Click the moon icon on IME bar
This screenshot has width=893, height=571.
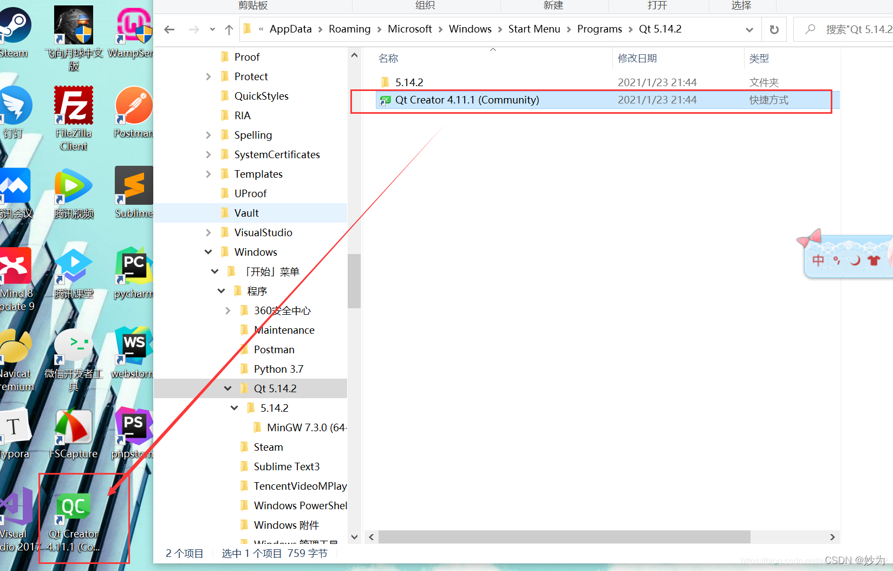pos(855,261)
